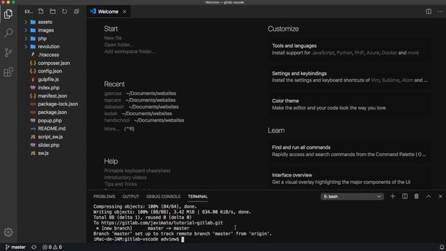Image resolution: width=446 pixels, height=251 pixels.
Task: Open index.php file
Action: pos(49,88)
